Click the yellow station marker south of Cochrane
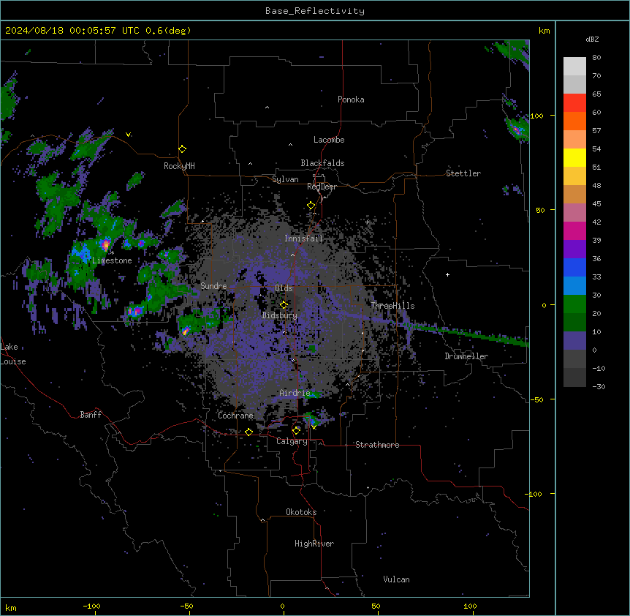 click(x=248, y=432)
